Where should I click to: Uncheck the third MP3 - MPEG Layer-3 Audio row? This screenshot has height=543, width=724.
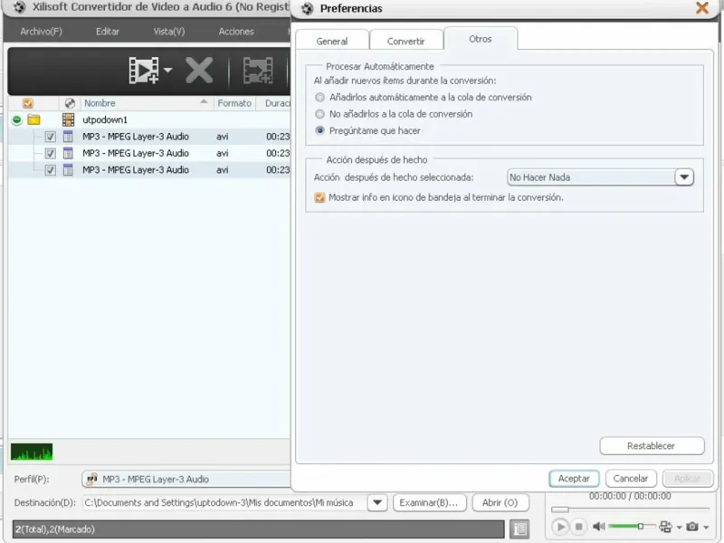point(51,170)
